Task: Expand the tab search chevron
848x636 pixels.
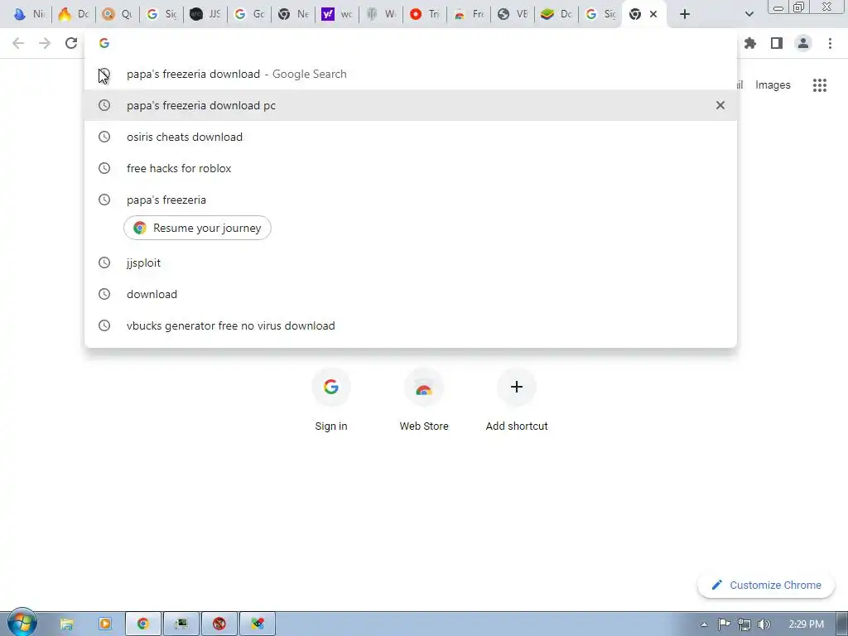Action: (x=749, y=14)
